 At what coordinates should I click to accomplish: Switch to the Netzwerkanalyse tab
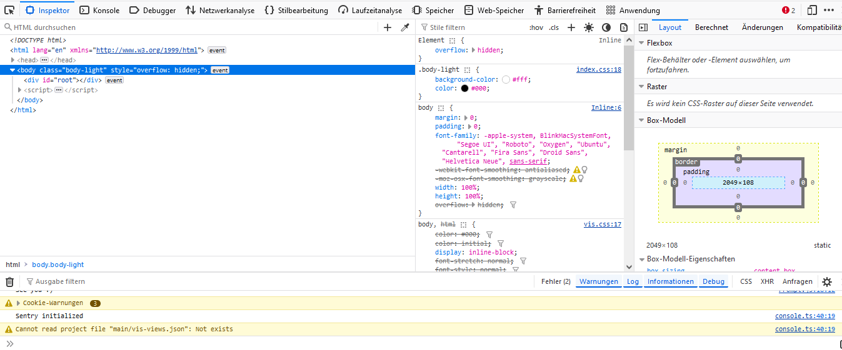(x=220, y=11)
